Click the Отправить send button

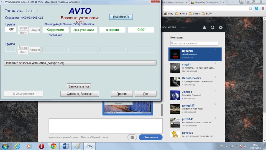[151, 137]
